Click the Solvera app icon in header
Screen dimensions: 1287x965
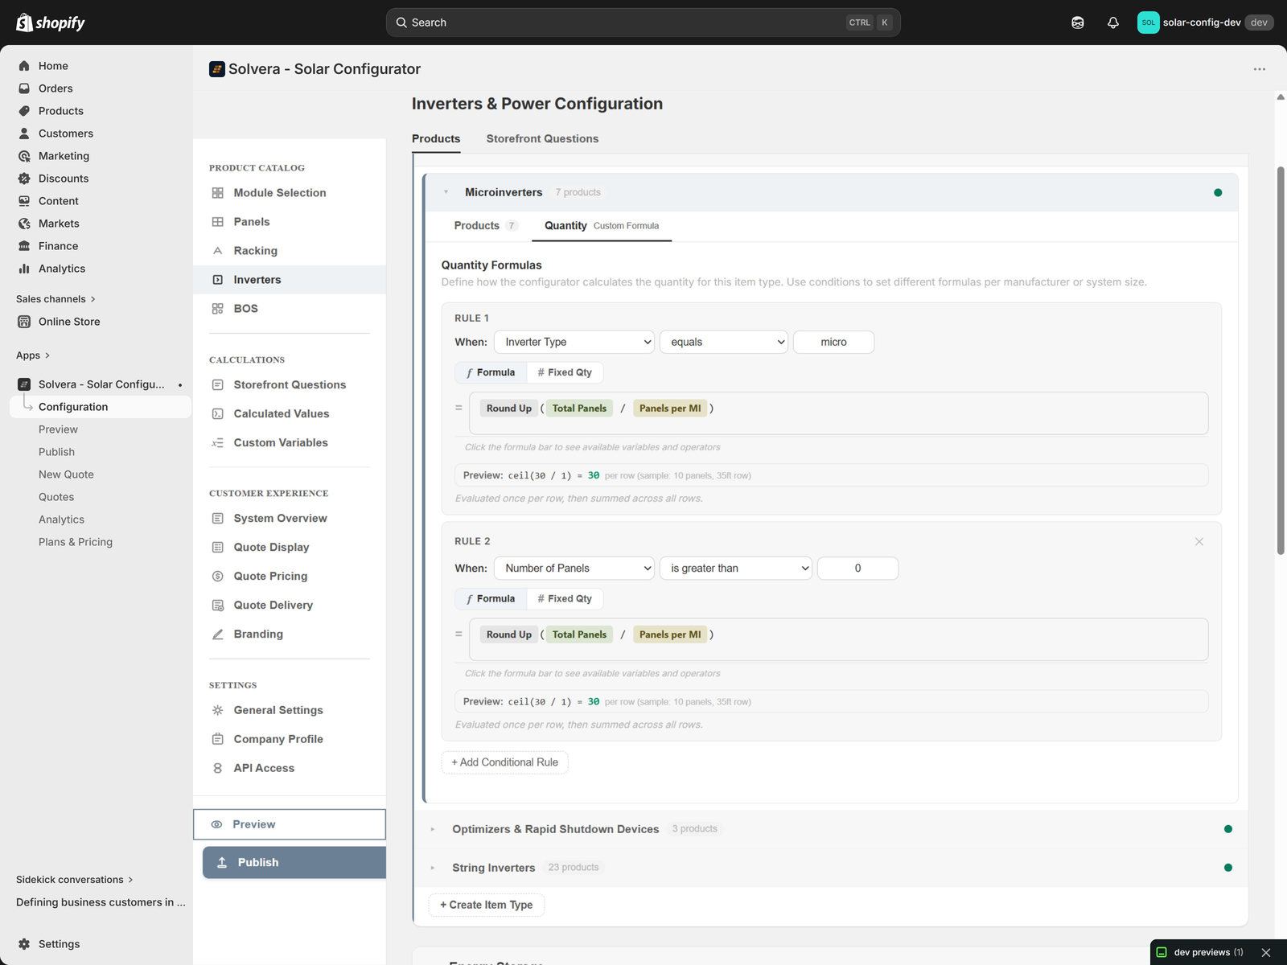(x=217, y=69)
